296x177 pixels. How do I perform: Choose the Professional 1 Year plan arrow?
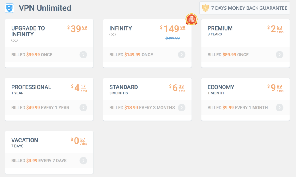(83, 108)
